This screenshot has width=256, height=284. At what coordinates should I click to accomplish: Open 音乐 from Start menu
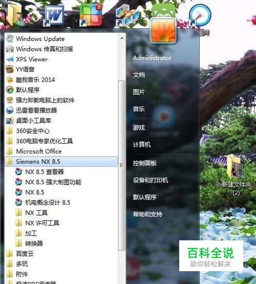(139, 109)
